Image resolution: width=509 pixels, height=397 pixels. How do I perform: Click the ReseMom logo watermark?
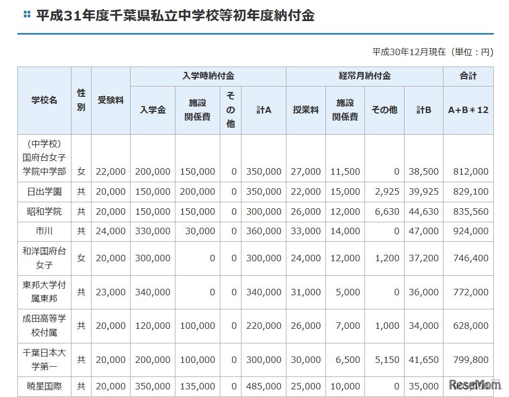pos(471,385)
